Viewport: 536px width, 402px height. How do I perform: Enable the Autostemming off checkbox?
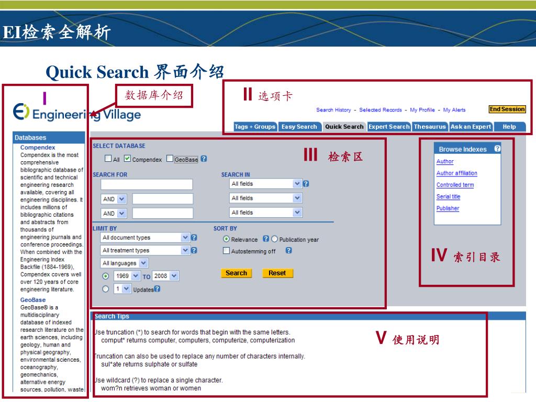(226, 251)
